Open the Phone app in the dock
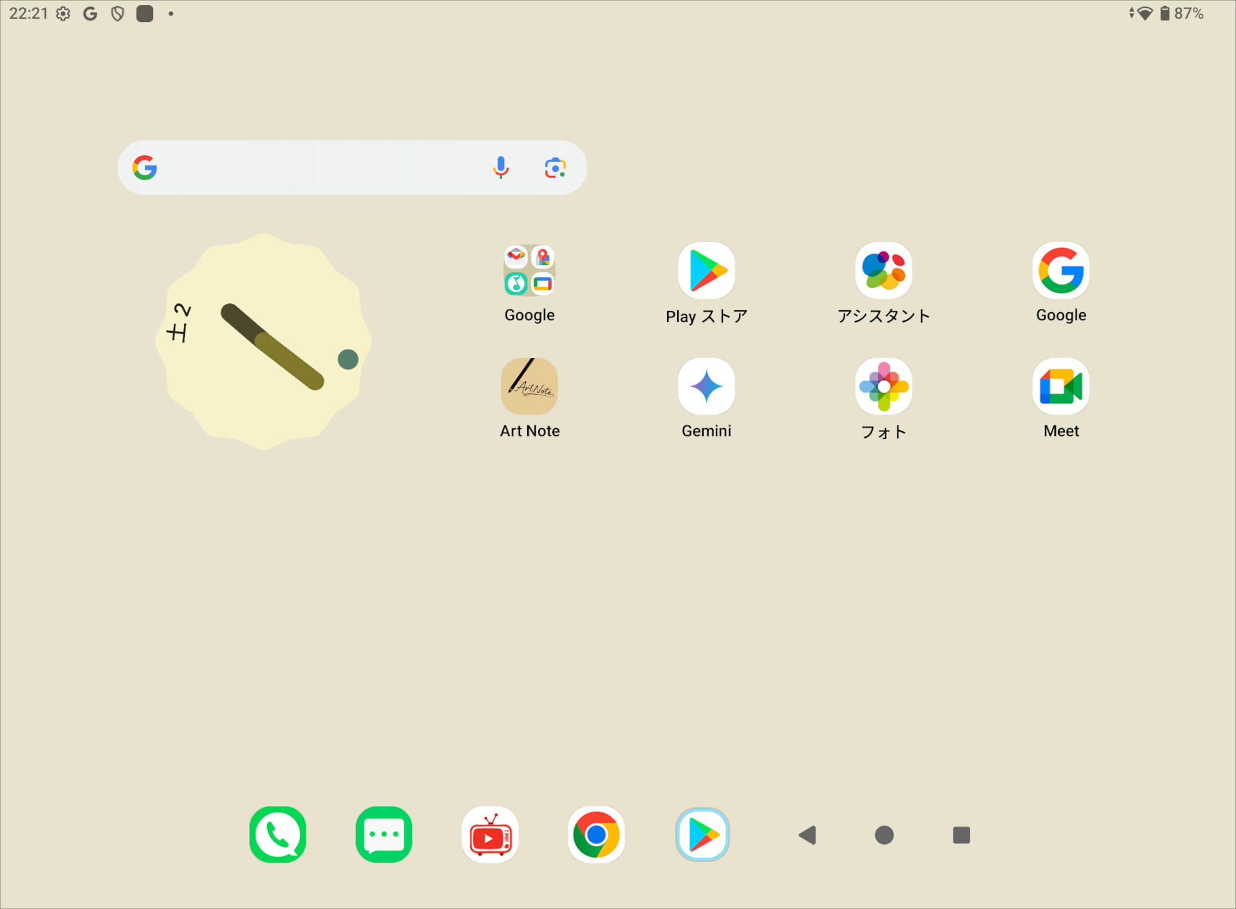Screen dimensions: 1236x909 click(x=277, y=834)
